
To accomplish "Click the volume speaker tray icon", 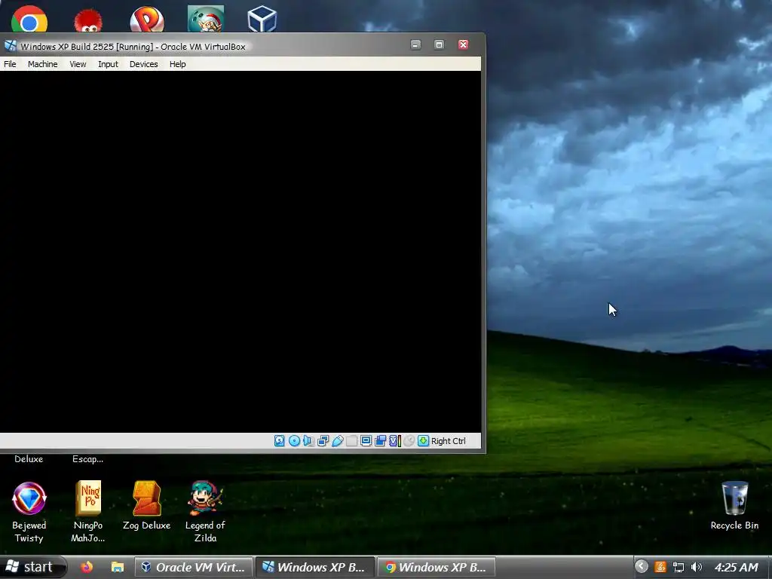I will click(x=696, y=567).
